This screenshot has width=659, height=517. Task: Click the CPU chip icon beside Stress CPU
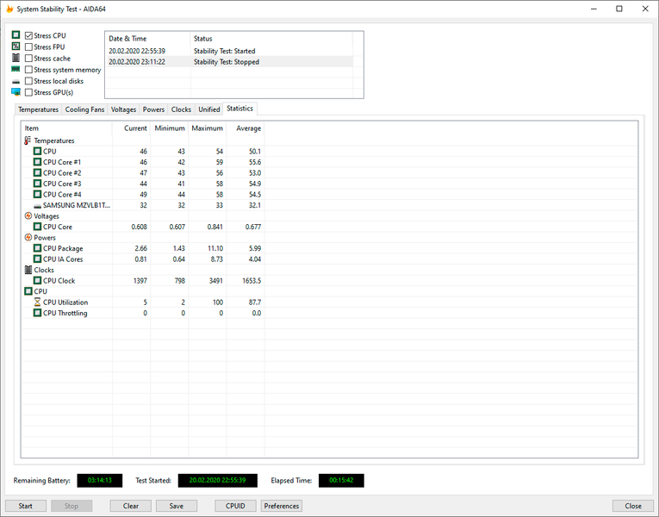click(x=16, y=34)
